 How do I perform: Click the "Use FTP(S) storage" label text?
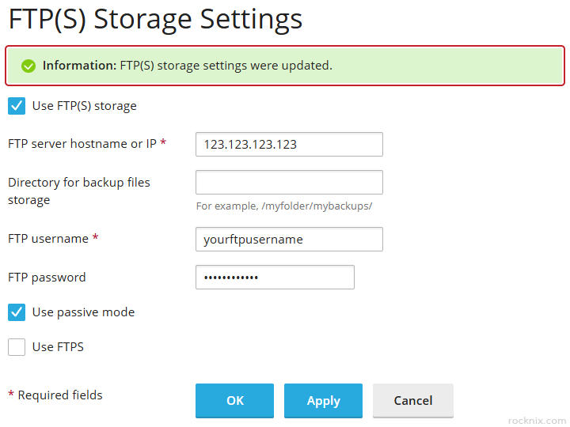84,106
